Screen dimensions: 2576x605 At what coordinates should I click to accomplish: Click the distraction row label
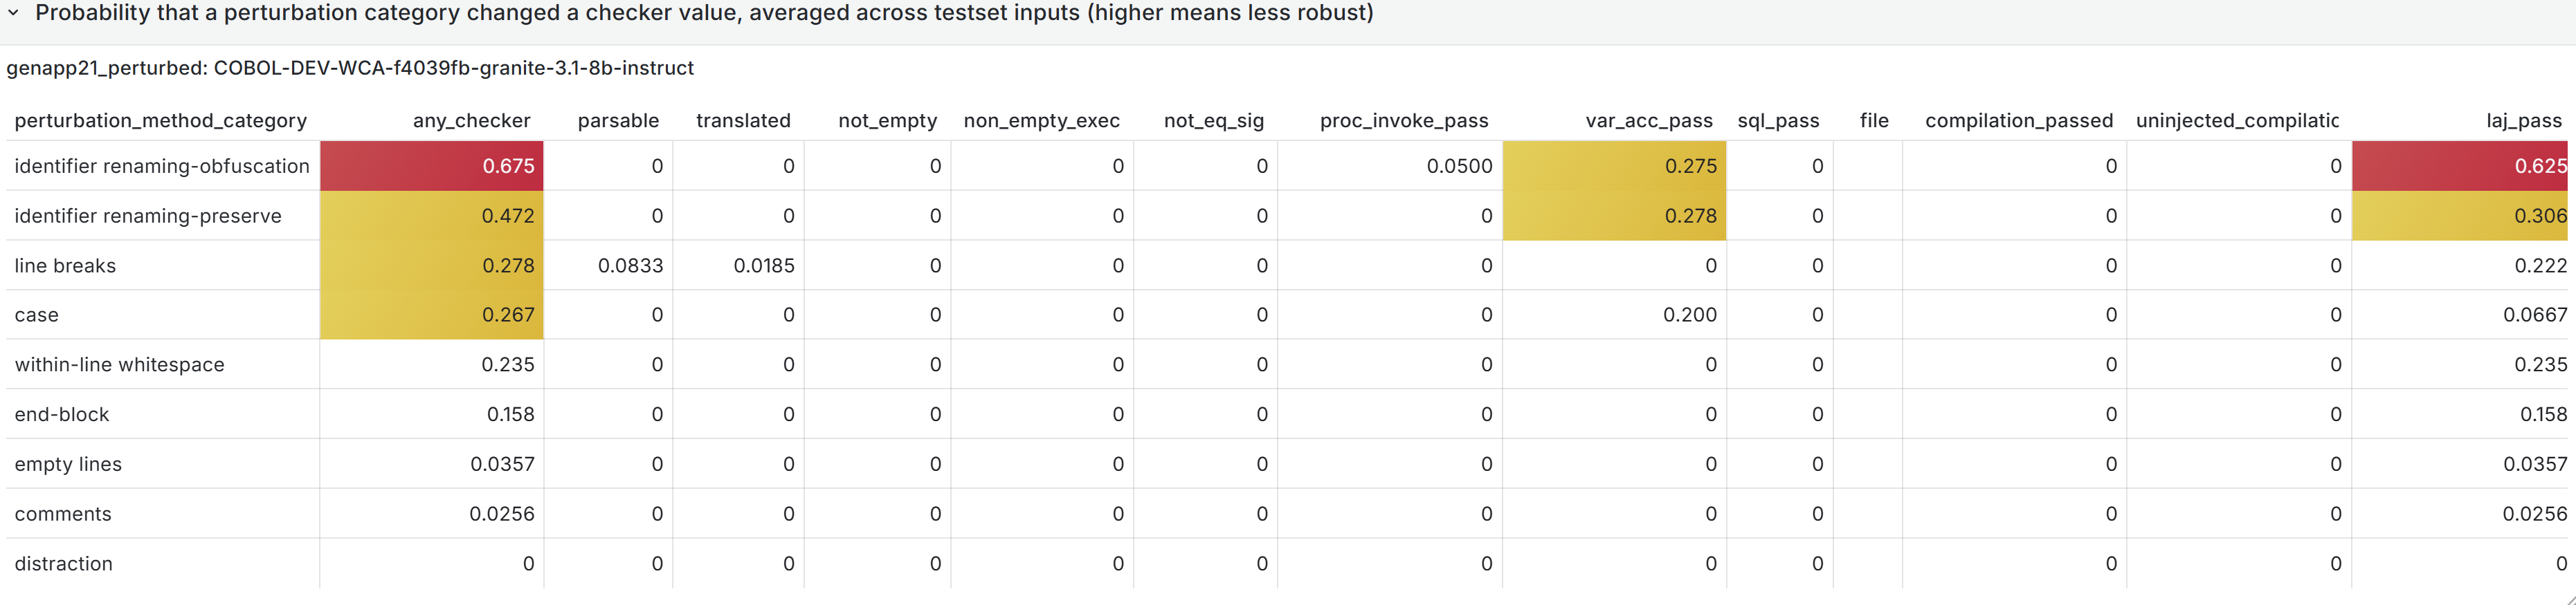tap(63, 564)
